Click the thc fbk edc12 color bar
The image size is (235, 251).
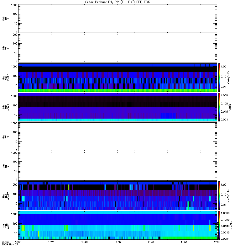(219, 195)
